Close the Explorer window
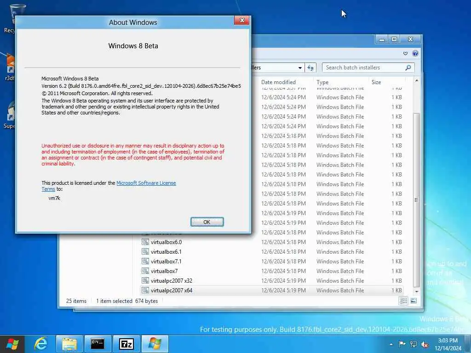 click(410, 40)
